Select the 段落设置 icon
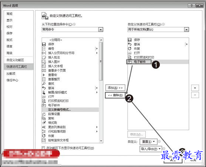Image resolution: width=206 pixels, height=167 pixels. [x=44, y=114]
